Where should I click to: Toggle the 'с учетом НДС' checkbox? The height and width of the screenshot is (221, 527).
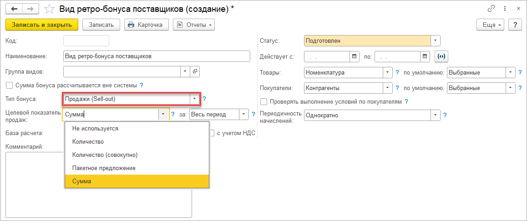pyautogui.click(x=212, y=133)
